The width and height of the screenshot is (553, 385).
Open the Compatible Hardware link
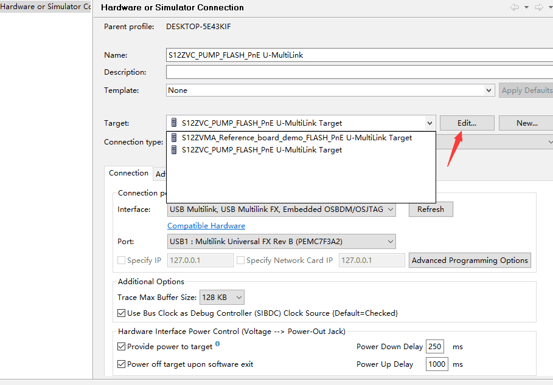point(206,226)
